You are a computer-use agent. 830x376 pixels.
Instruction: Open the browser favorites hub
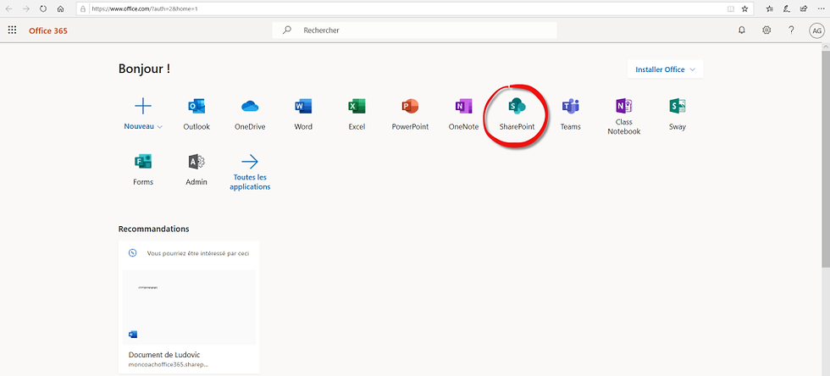[x=770, y=8]
